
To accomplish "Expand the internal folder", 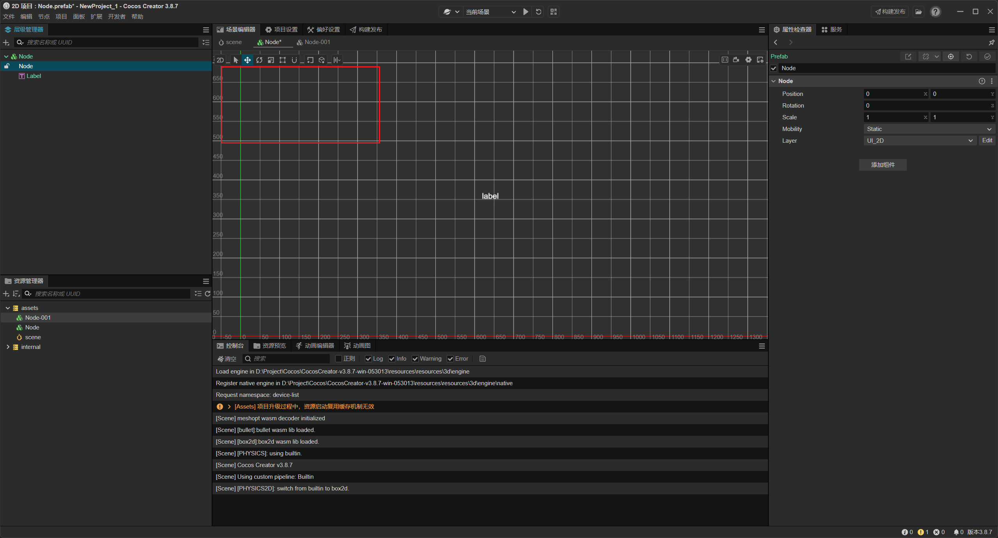I will point(8,347).
